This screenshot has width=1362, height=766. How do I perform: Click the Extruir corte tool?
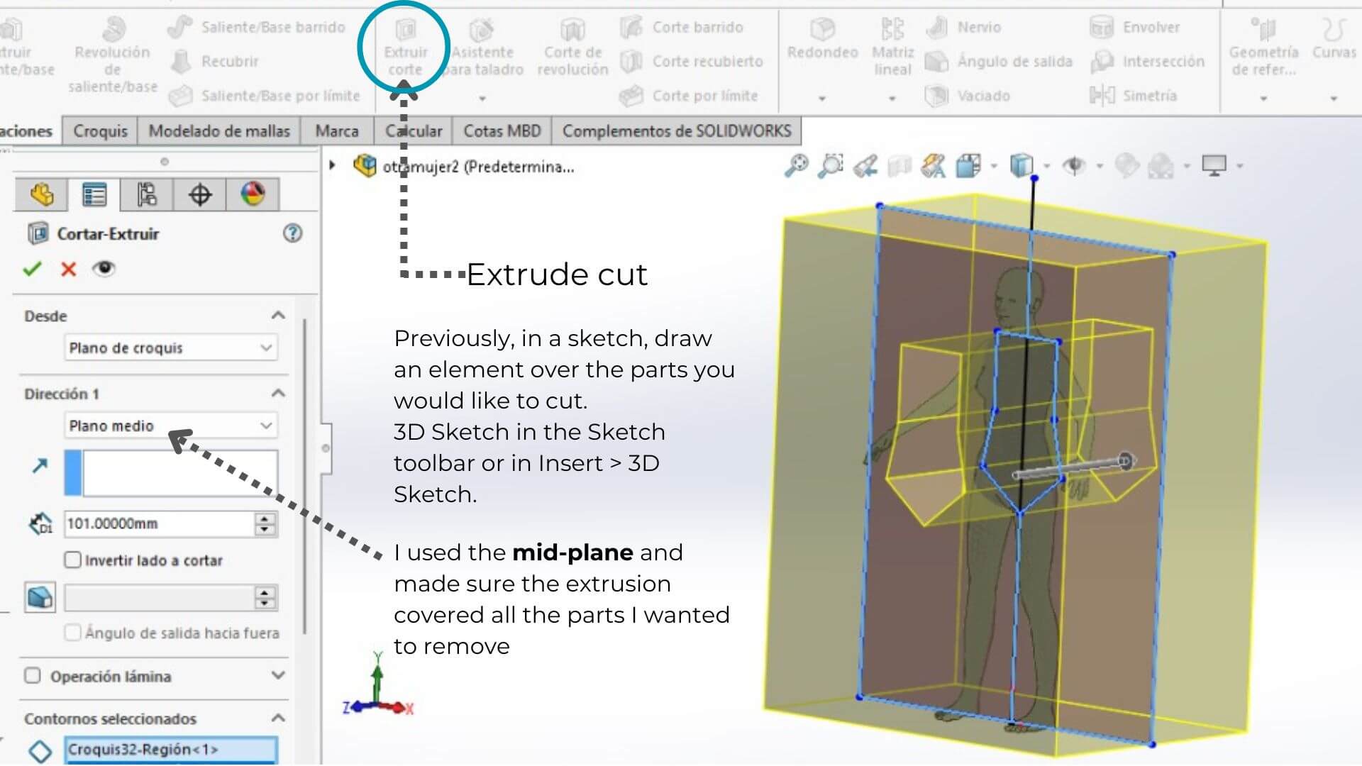(405, 47)
